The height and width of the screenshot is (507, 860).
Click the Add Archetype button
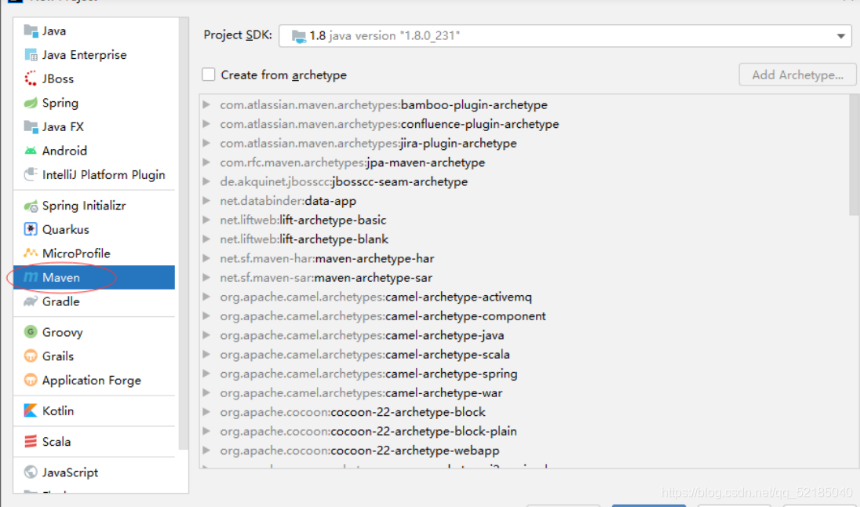pos(797,75)
